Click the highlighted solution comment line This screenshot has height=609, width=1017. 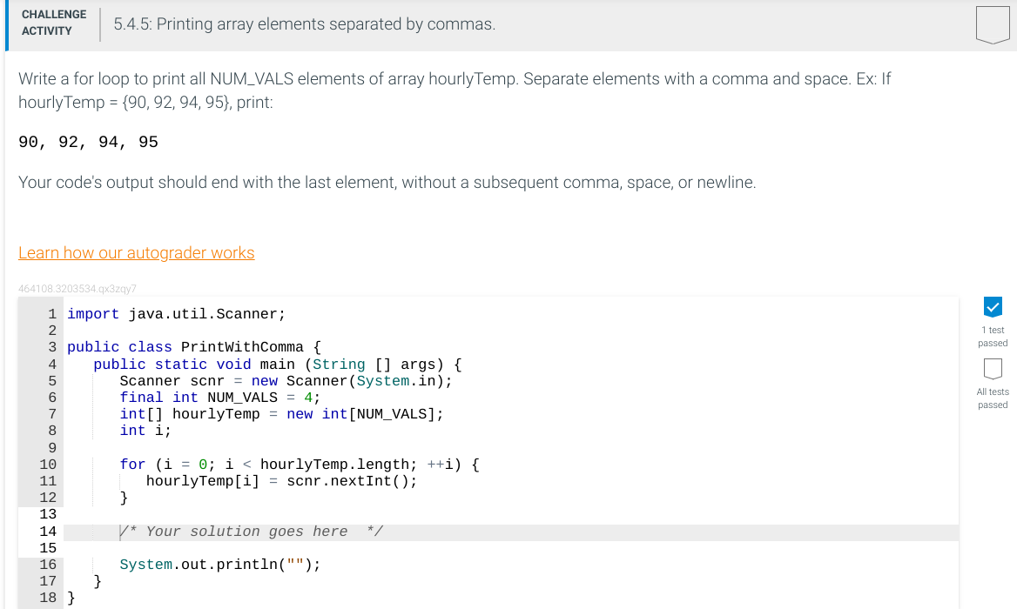[253, 531]
